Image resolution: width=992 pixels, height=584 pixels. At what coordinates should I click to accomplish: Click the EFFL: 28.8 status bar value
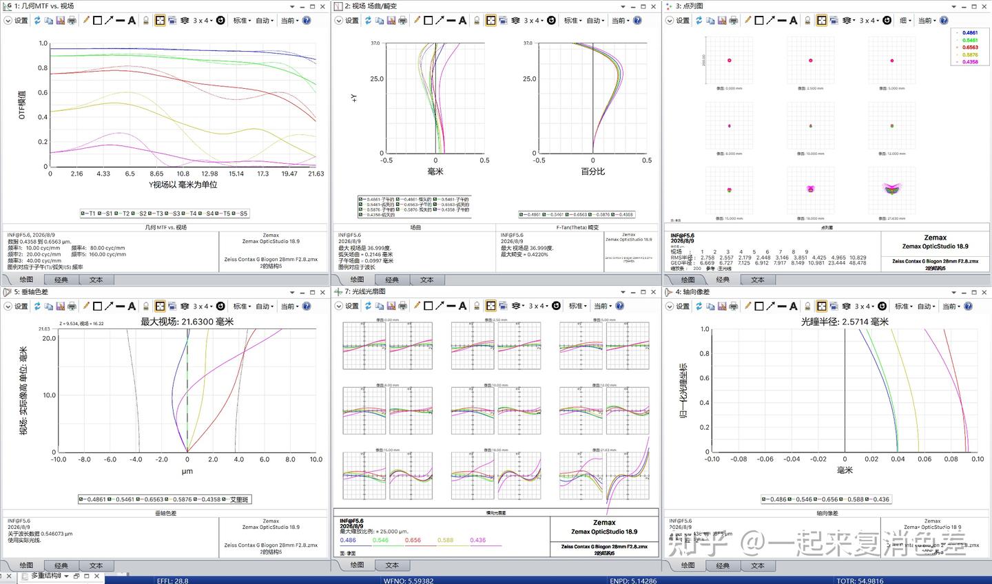point(172,581)
